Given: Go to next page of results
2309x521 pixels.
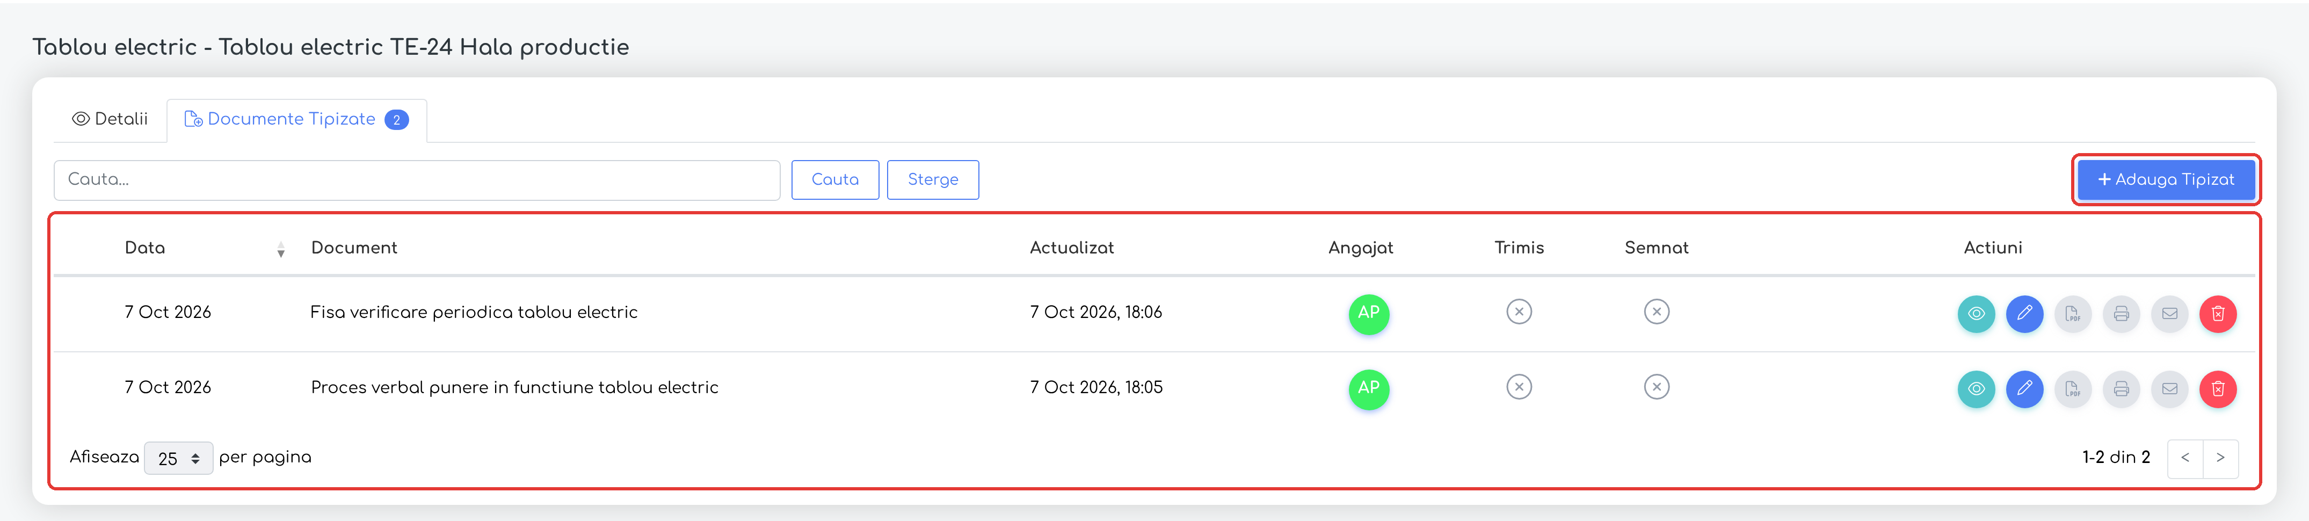Looking at the screenshot, I should click(x=2220, y=458).
